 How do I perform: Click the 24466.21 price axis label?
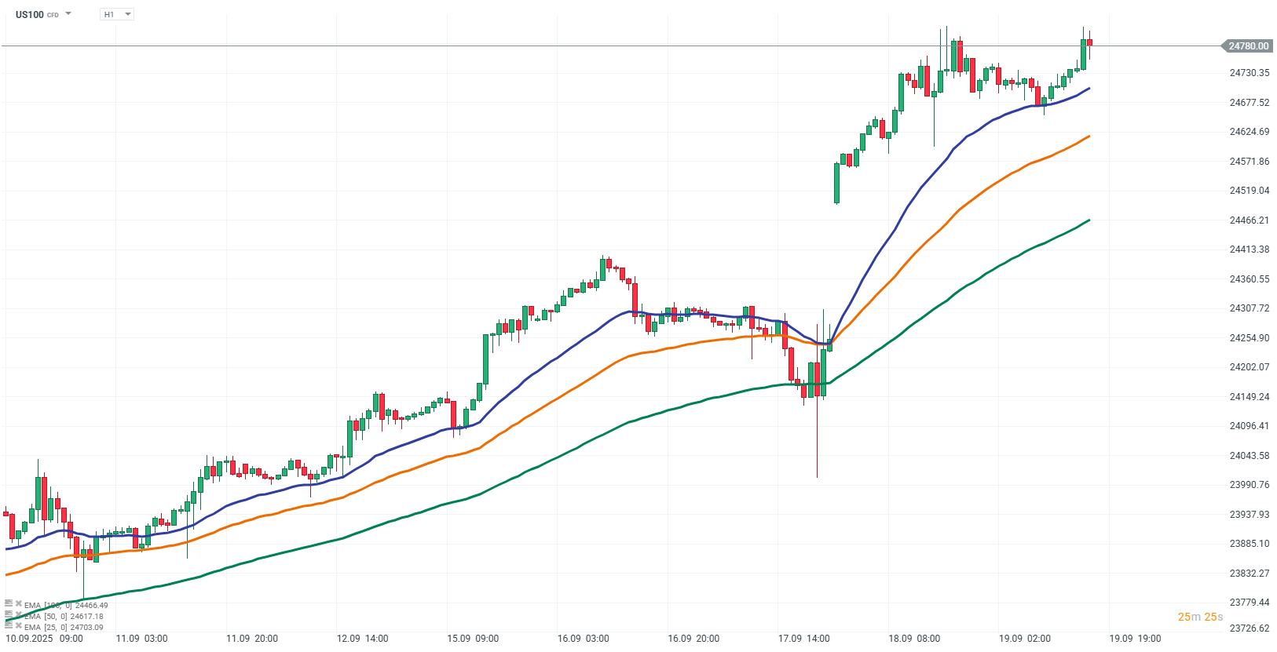(x=1249, y=220)
